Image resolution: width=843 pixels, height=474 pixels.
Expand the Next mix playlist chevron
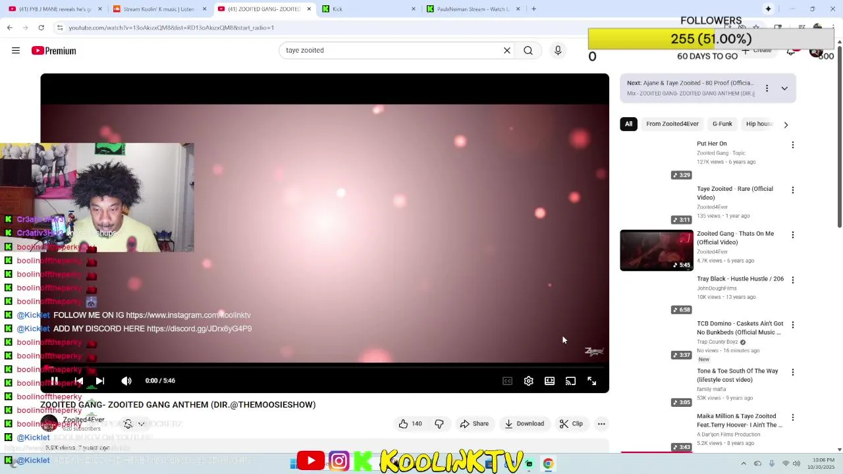coord(784,88)
